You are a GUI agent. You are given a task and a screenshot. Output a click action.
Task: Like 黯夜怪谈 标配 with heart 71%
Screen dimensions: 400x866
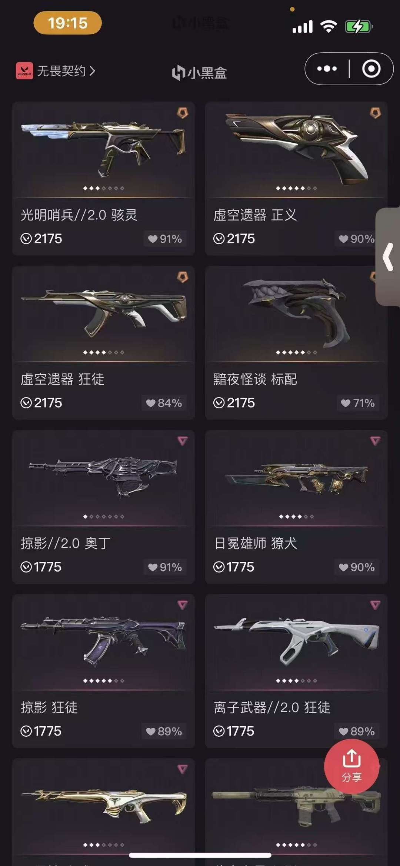(358, 403)
